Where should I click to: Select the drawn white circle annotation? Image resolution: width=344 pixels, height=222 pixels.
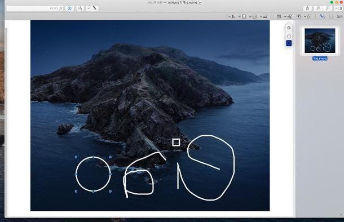click(x=93, y=174)
